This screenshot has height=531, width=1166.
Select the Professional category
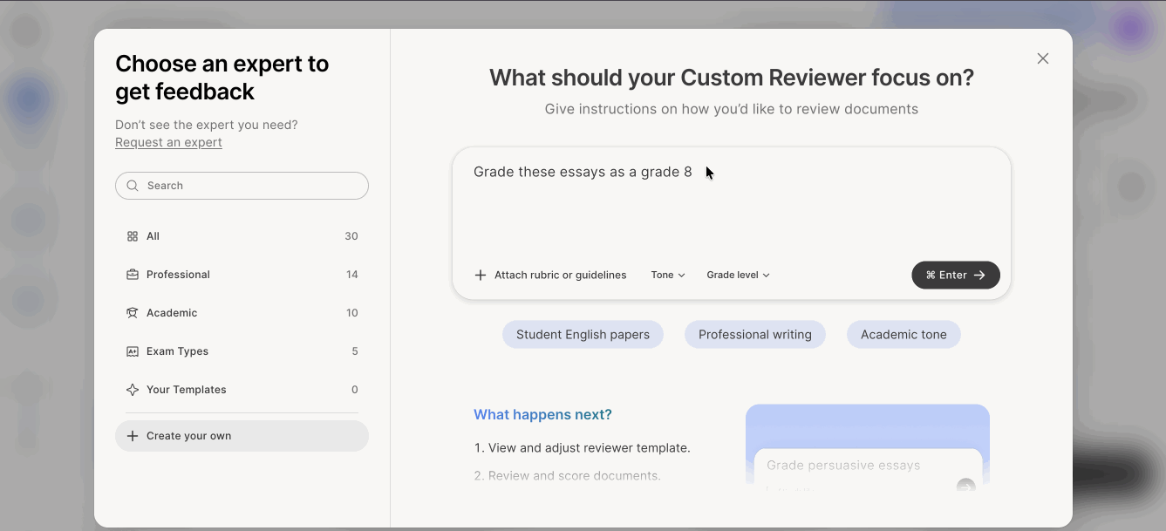pos(242,275)
